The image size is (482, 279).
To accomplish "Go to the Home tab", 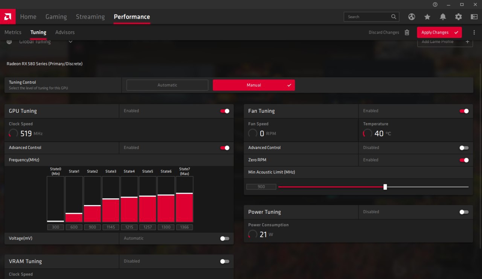I will click(x=28, y=17).
